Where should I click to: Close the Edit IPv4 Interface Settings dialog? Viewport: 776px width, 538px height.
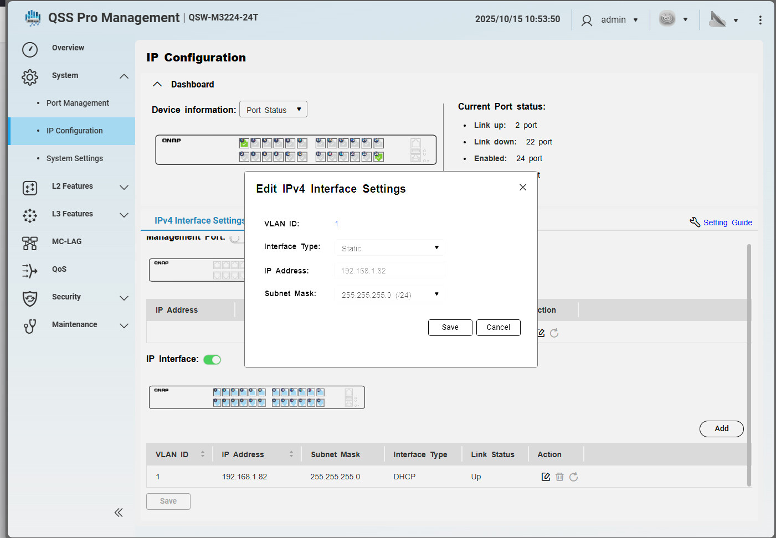(x=522, y=188)
